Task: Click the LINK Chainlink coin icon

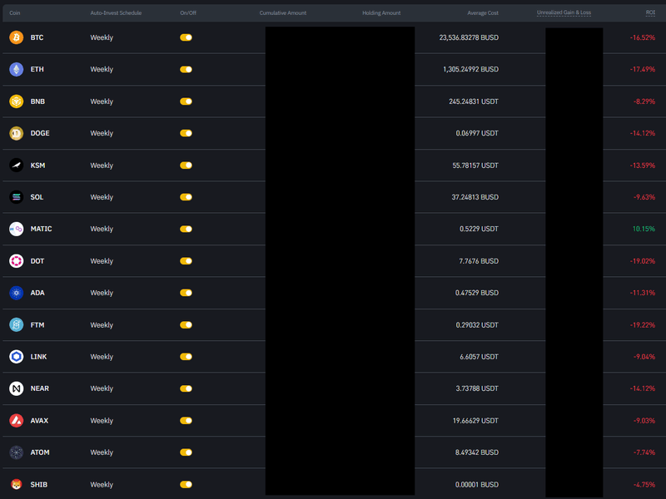Action: tap(16, 357)
